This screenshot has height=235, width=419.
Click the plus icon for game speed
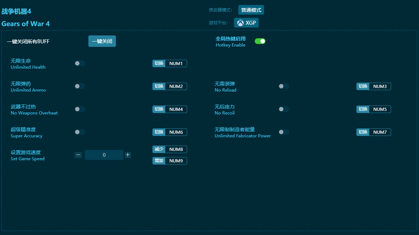pos(128,155)
